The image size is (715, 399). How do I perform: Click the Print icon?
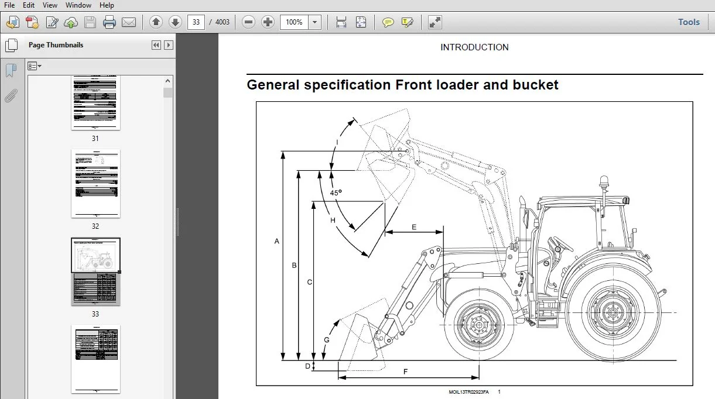point(110,22)
